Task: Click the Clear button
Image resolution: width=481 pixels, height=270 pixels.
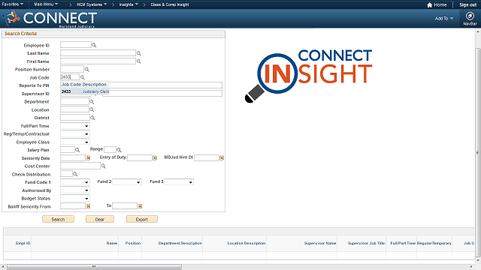Action: click(x=100, y=219)
